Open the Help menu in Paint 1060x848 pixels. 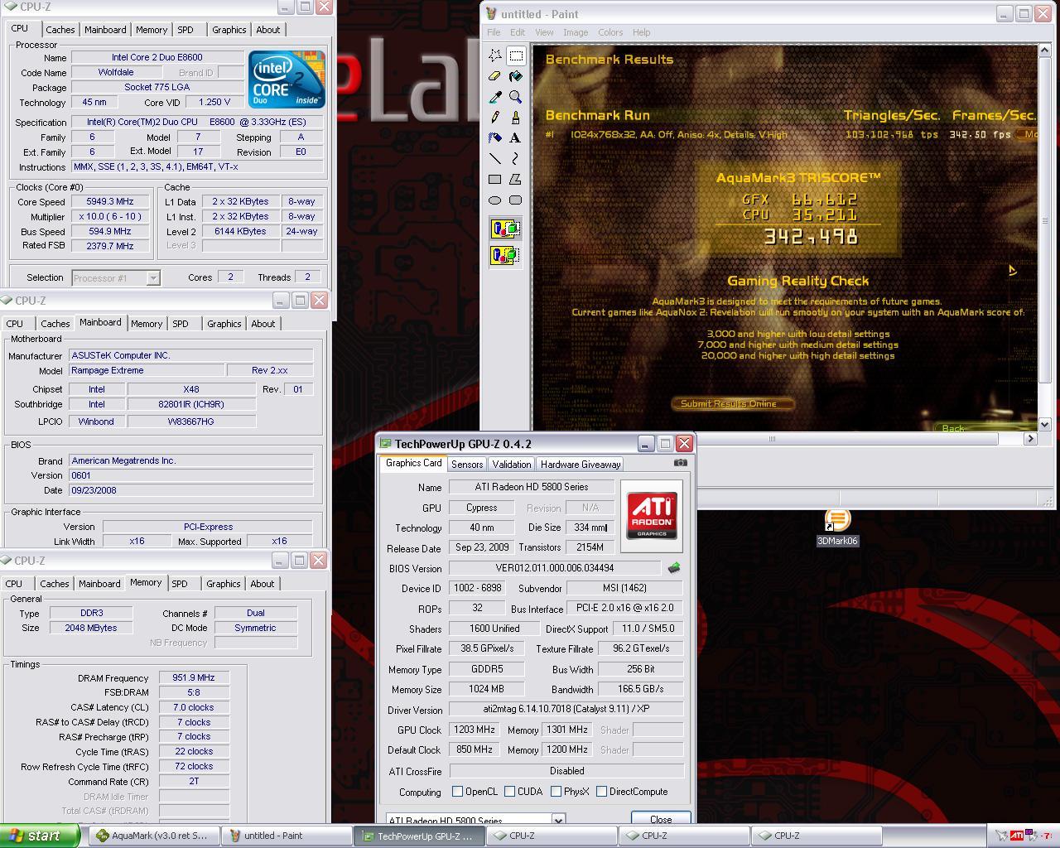click(641, 32)
